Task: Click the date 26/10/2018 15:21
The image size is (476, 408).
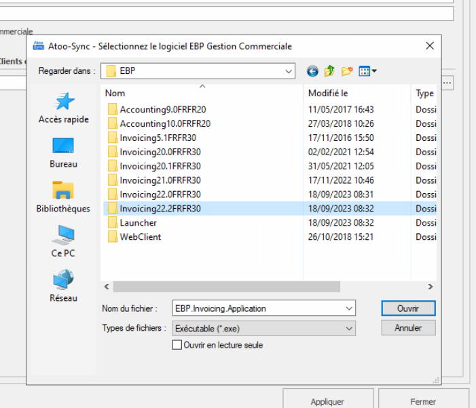Action: click(341, 237)
